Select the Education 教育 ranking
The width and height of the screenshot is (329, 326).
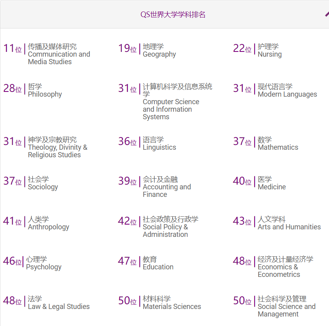point(158,263)
